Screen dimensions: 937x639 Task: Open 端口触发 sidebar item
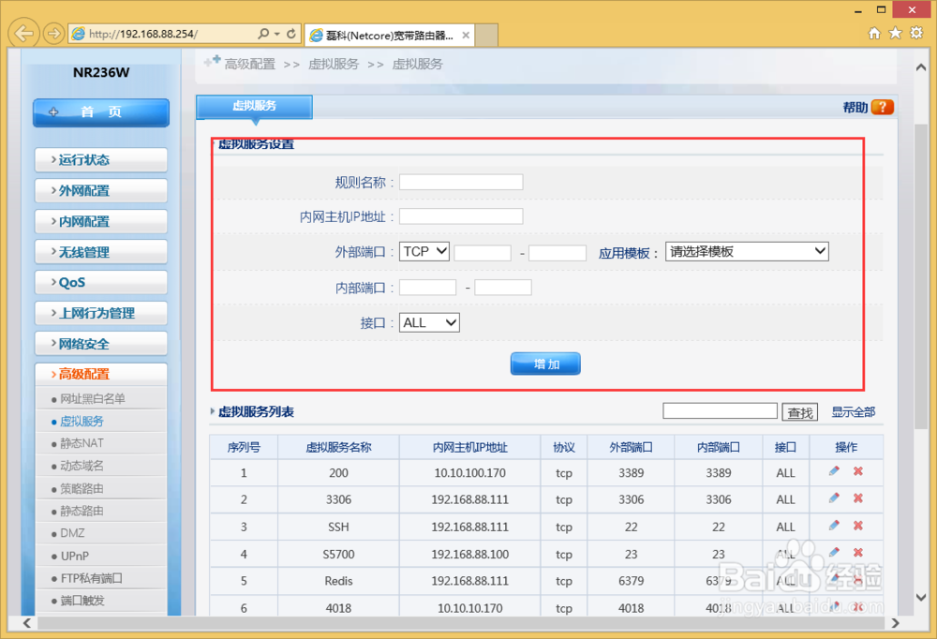(82, 601)
